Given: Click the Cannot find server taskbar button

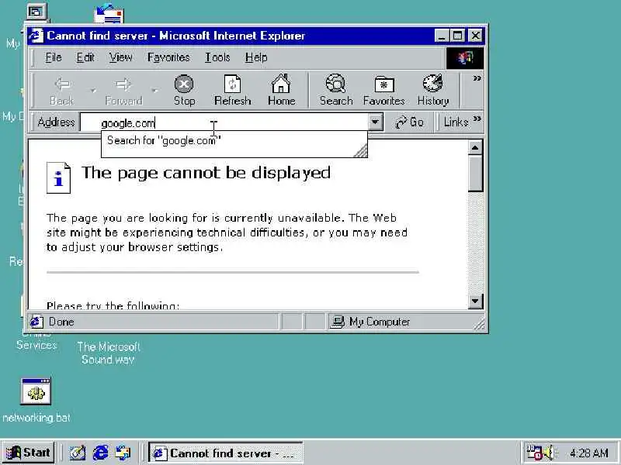Looking at the screenshot, I should (x=225, y=453).
